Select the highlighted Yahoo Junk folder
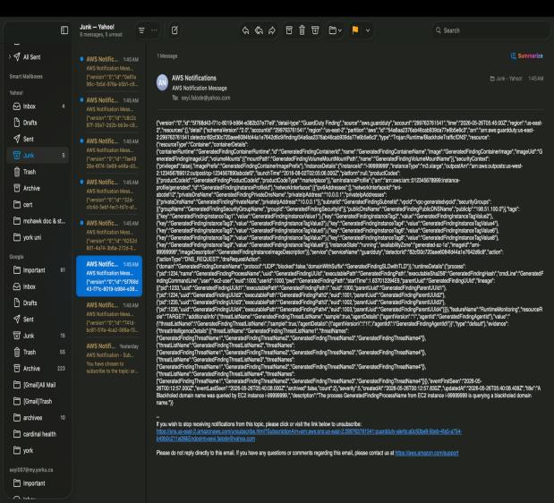 coord(38,155)
